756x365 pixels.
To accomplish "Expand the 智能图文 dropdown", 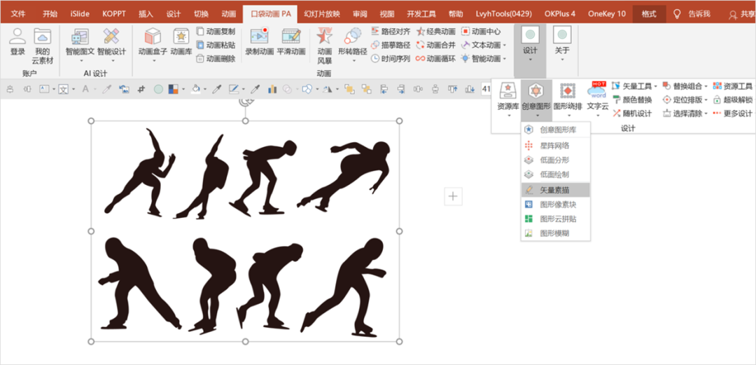I will (80, 61).
